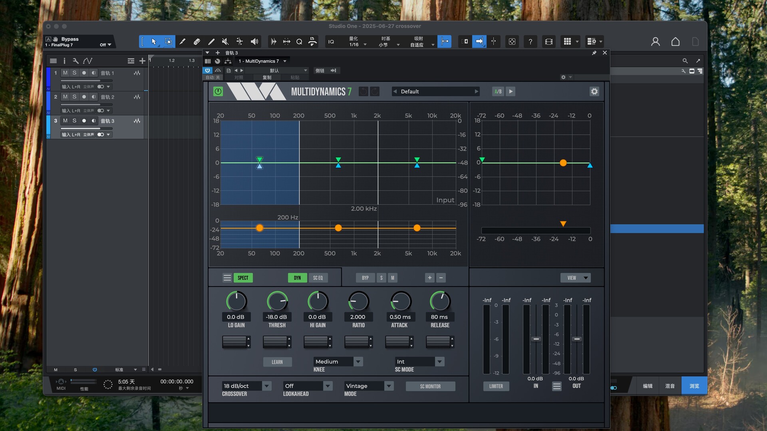Open the 编辑 edit view tab
The image size is (767, 431).
pos(648,386)
